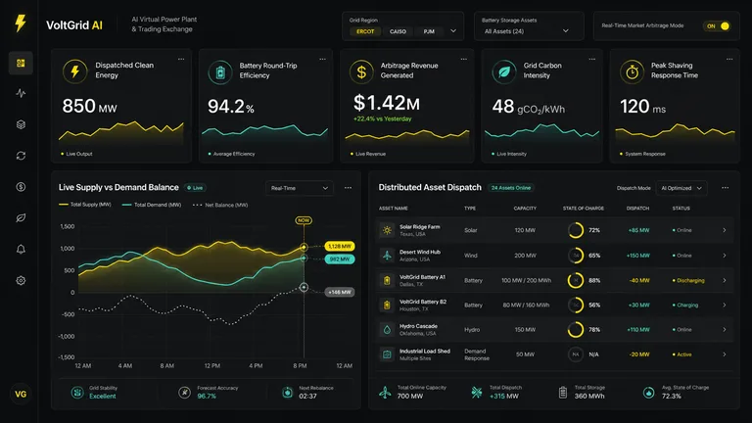
Task: Toggle Total Demand (MW) legend series
Action: 152,205
